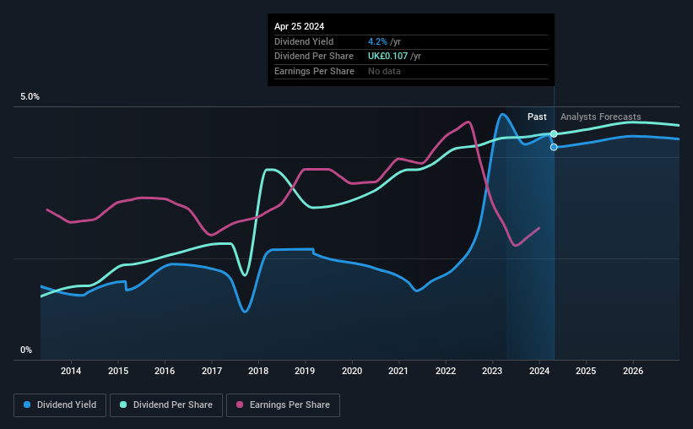693x429 pixels.
Task: Click the Earnings Per Share row label in tooltip
Action: click(x=314, y=71)
